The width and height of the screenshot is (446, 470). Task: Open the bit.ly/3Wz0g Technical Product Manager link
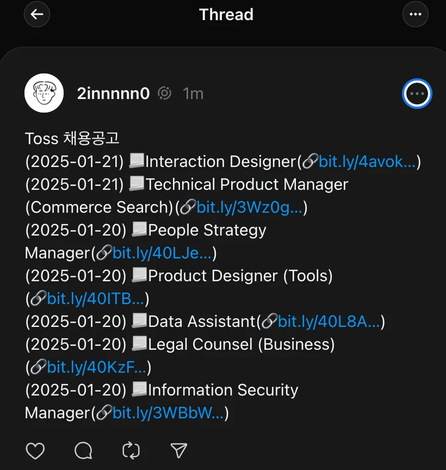249,207
